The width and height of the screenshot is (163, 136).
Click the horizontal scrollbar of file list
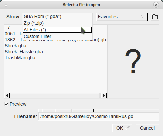click(x=54, y=95)
